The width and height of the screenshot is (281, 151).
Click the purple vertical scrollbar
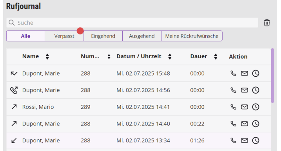point(272,75)
